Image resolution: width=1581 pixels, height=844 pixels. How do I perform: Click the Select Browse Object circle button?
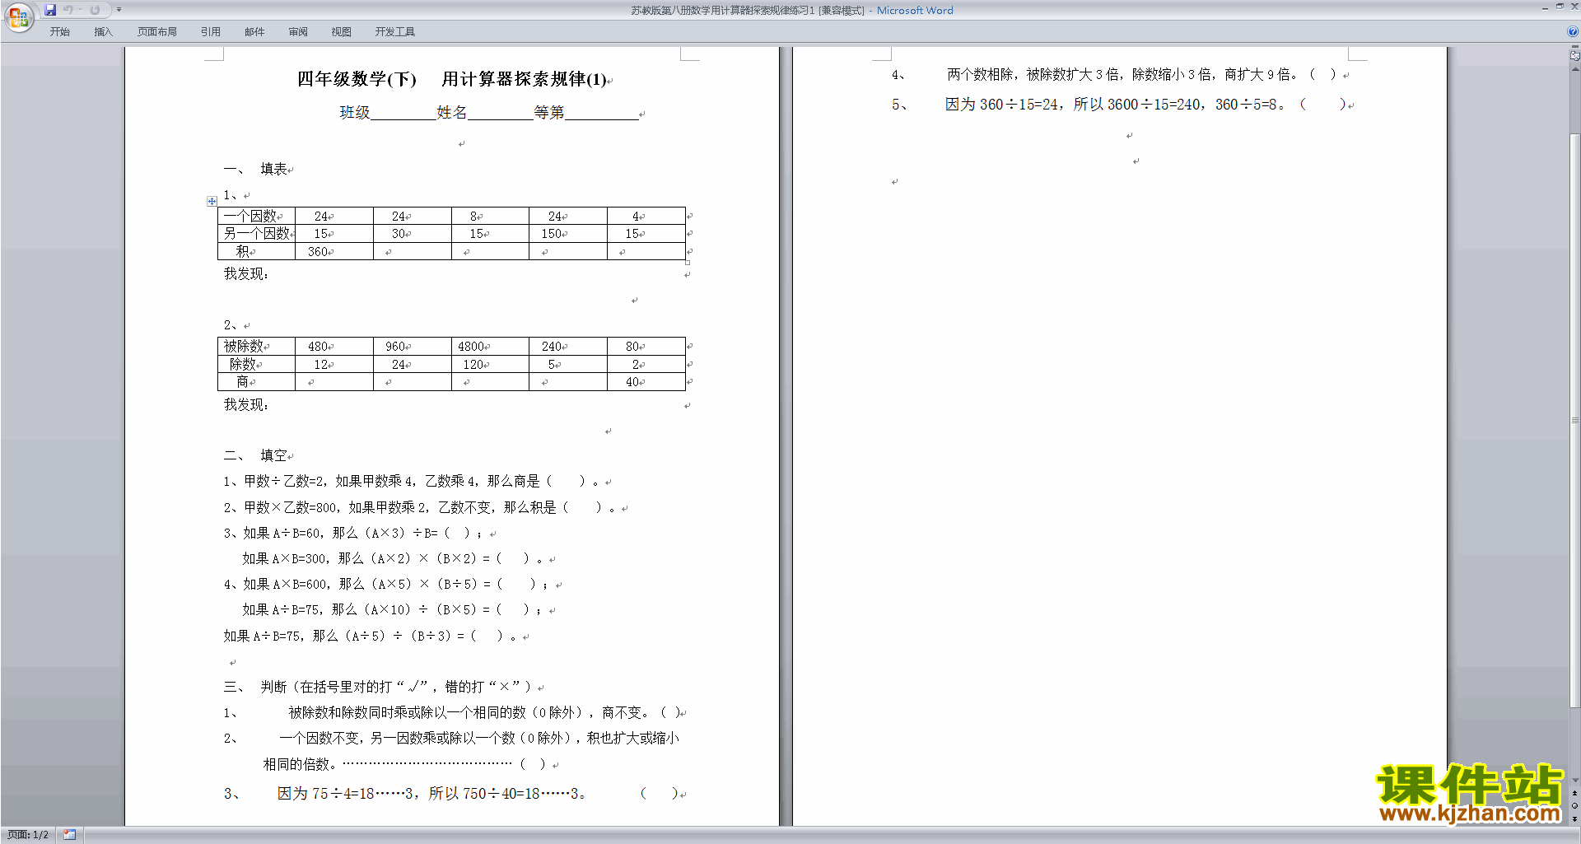(1574, 806)
